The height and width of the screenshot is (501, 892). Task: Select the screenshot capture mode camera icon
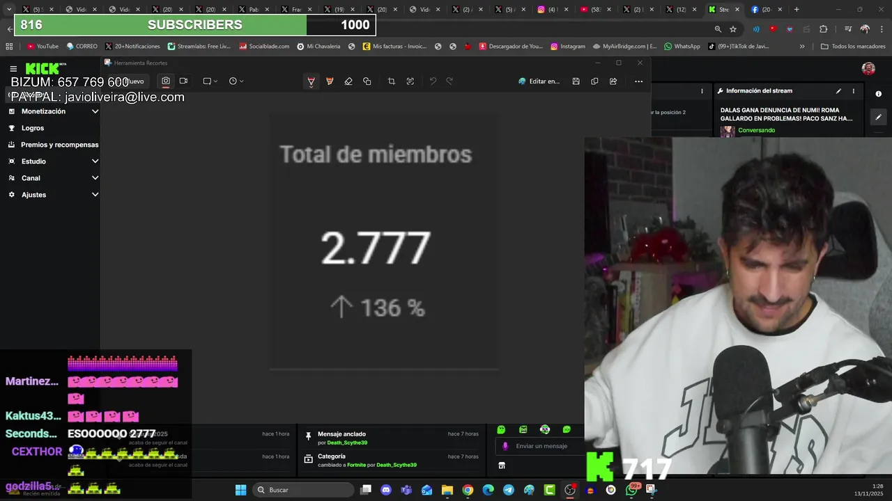click(165, 81)
